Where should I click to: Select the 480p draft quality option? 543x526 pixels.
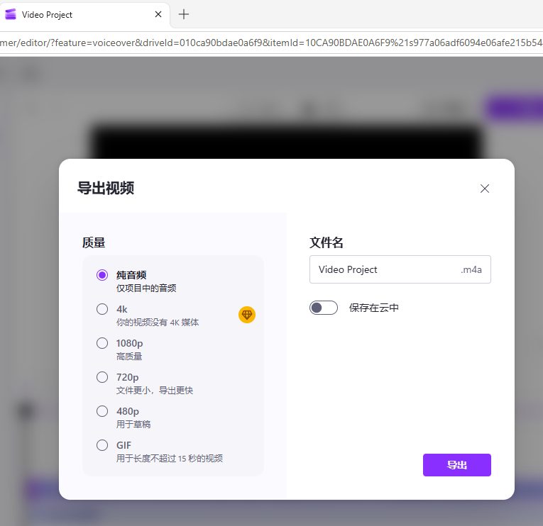coord(102,411)
